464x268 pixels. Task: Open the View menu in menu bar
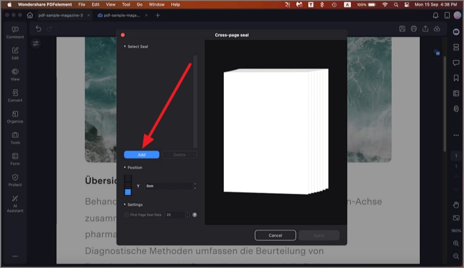pyautogui.click(x=111, y=4)
